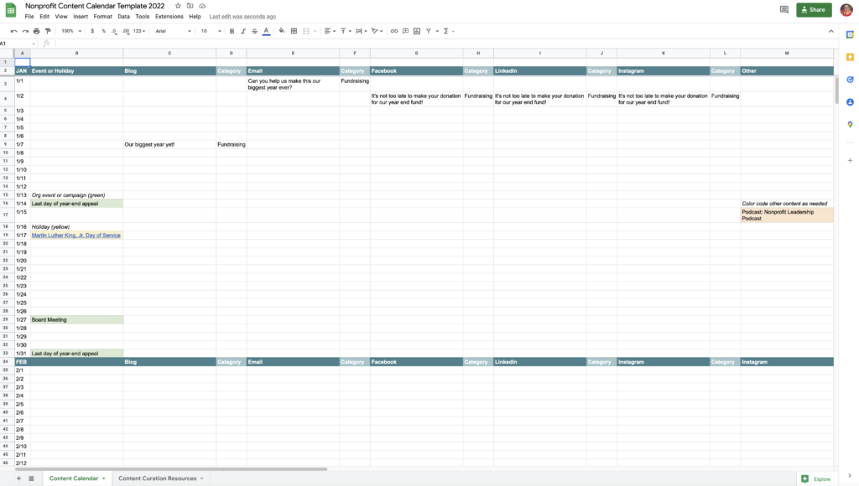Insert a link

click(394, 31)
